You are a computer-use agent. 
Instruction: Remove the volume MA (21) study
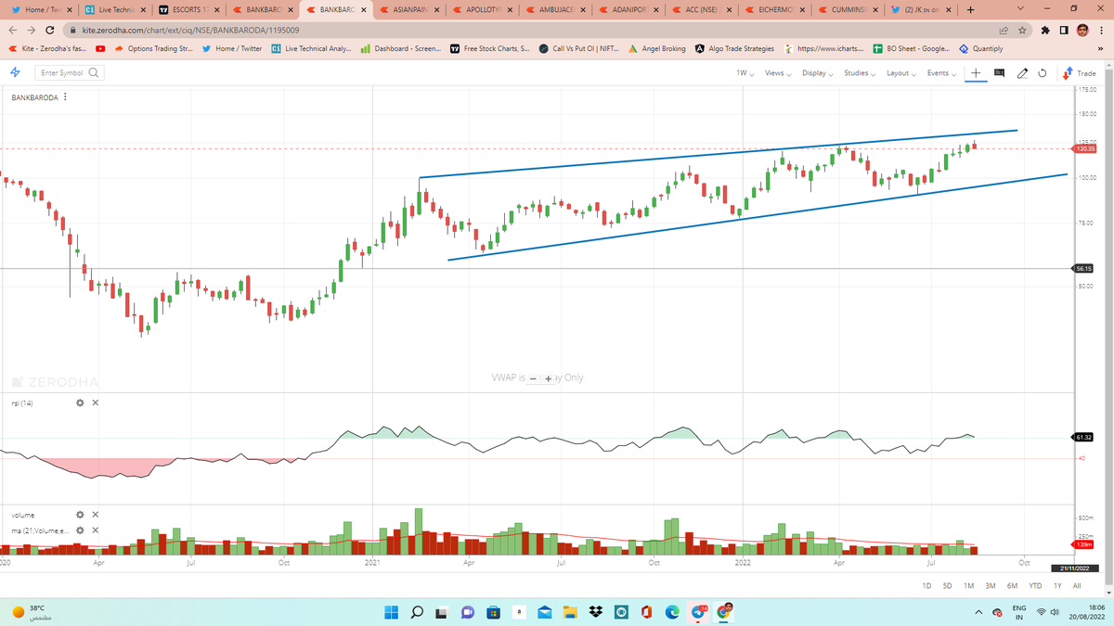click(96, 530)
